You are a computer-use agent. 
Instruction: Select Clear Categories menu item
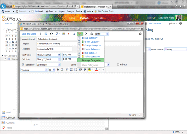91,65
